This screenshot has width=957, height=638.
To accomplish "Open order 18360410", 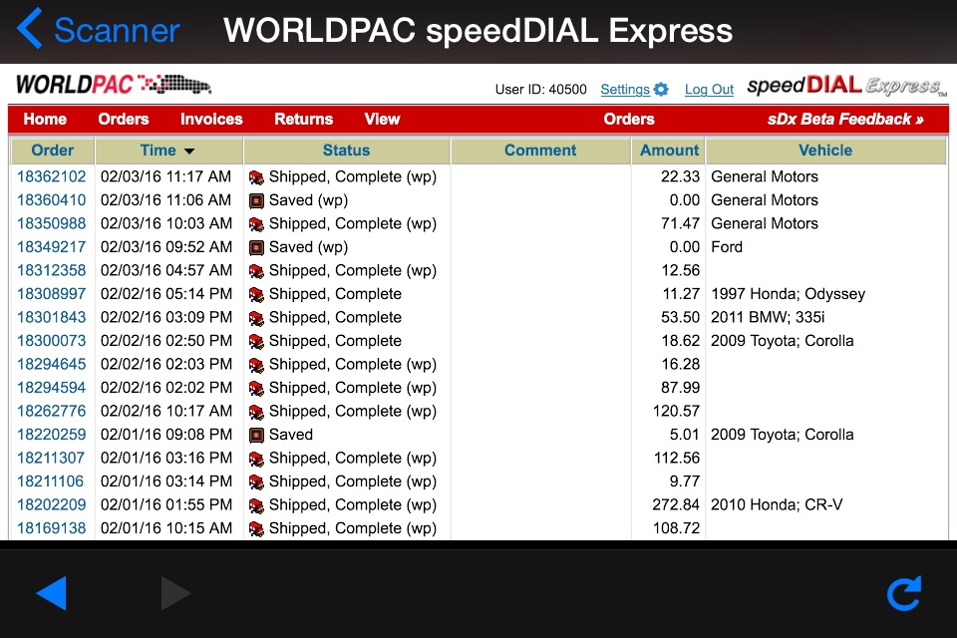I will (x=51, y=200).
